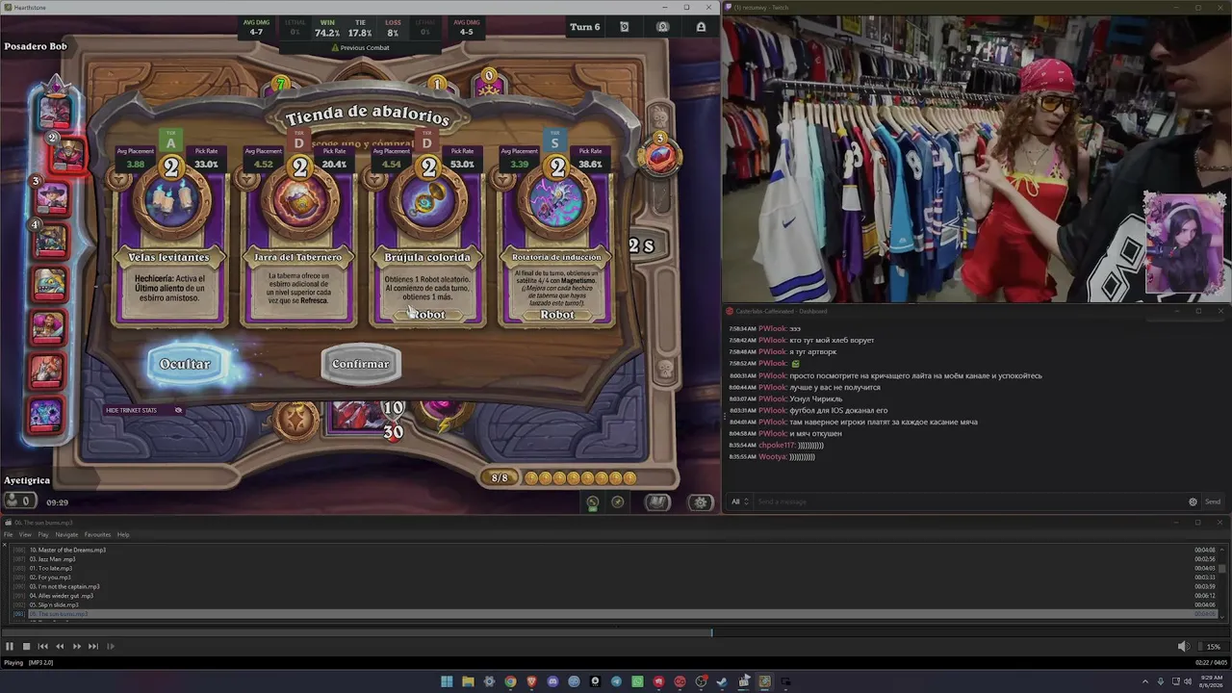Open Google Chrome from the taskbar
This screenshot has width=1232, height=693.
(510, 681)
